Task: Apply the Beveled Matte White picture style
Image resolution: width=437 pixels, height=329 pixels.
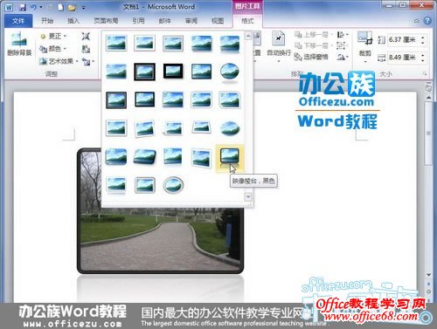Action: point(144,43)
